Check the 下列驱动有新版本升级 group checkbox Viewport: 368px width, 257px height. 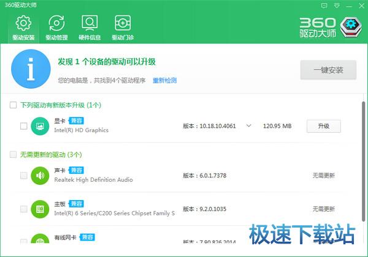click(x=13, y=105)
